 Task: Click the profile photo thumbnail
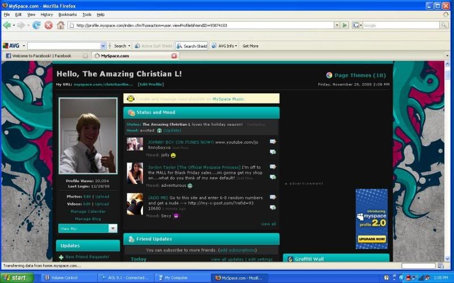coord(88,136)
